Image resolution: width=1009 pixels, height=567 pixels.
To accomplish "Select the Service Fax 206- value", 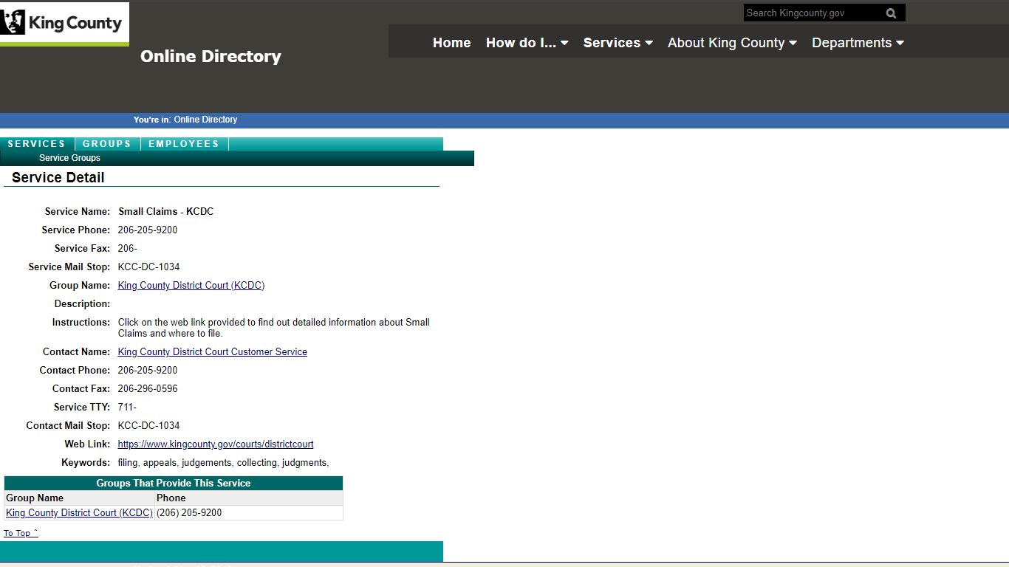I will 128,249.
